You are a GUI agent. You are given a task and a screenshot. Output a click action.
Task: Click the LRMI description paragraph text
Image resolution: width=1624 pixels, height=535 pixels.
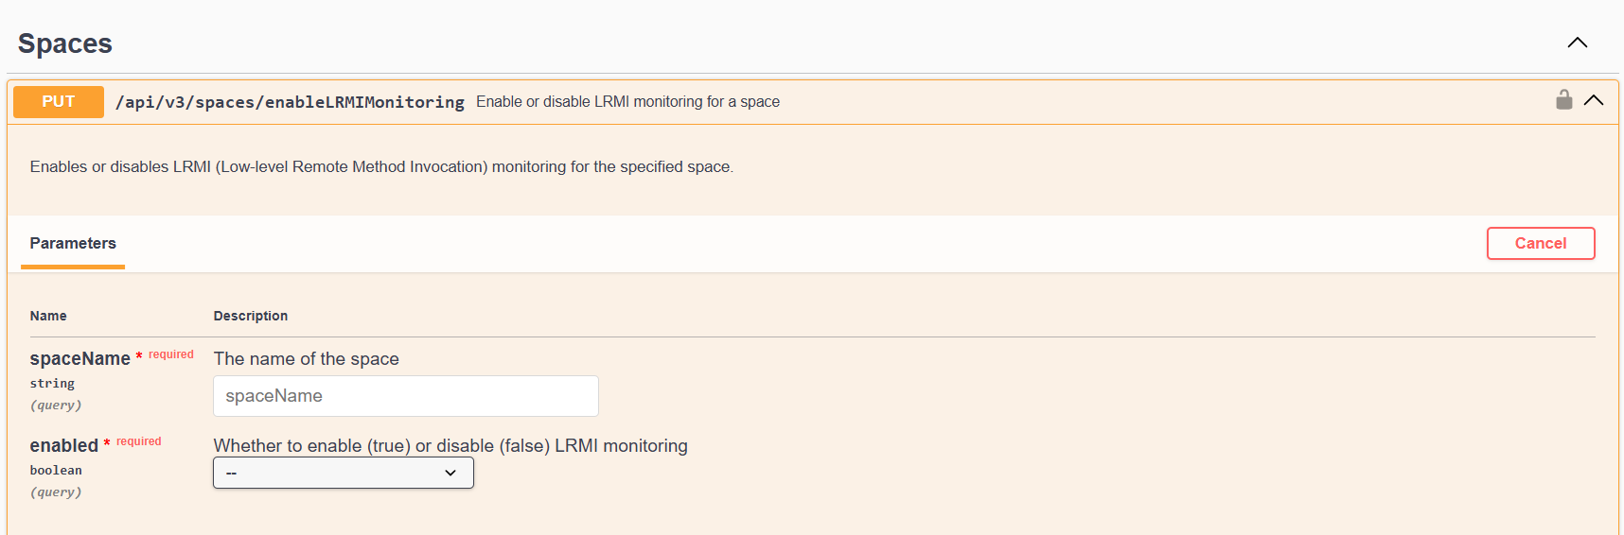click(x=381, y=166)
